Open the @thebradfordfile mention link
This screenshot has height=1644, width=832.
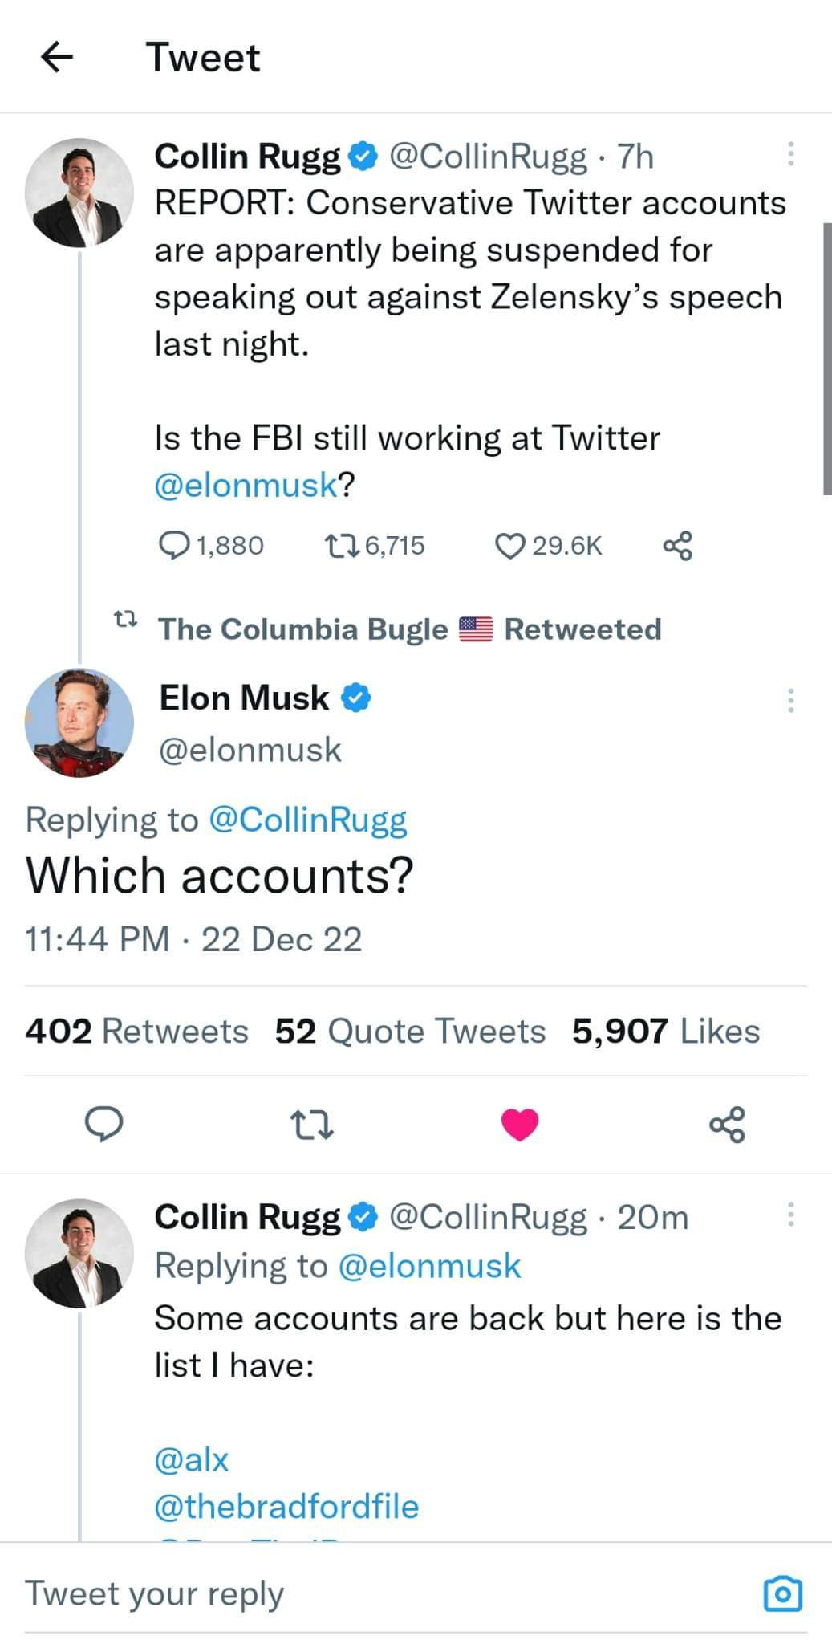286,1507
